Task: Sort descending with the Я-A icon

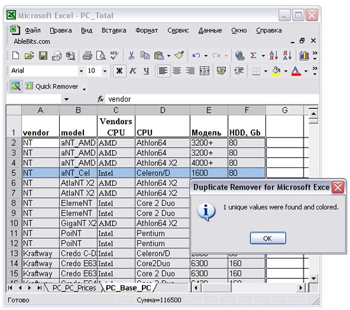Action: (287, 55)
